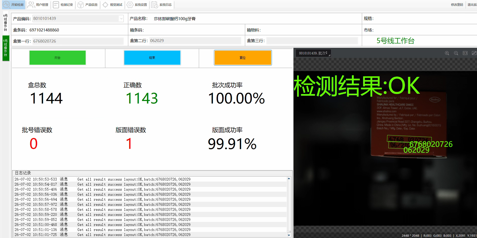Click the 正确数 value 1143
The height and width of the screenshot is (238, 477).
[142, 98]
